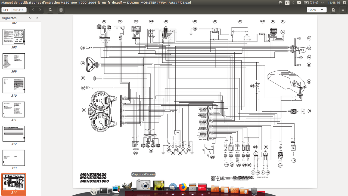The height and width of the screenshot is (196, 348).
Task: Open the document search tool
Action: click(51, 10)
